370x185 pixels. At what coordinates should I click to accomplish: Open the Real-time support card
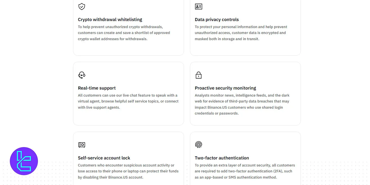(x=128, y=93)
